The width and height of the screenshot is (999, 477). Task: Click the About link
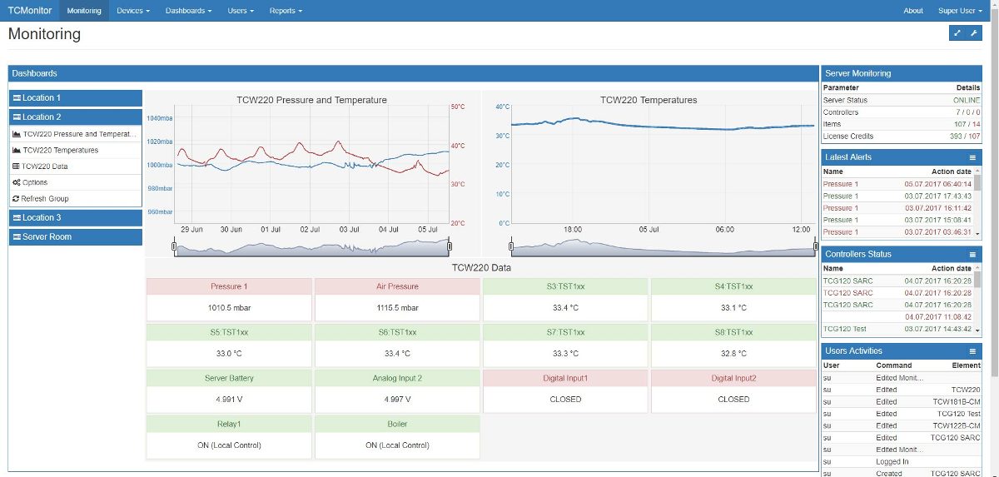913,11
